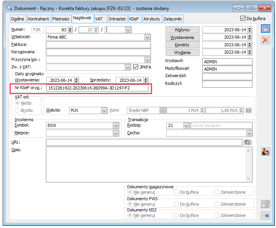
Task: Click the Wystawił ADMIN field
Action: [x=227, y=62]
